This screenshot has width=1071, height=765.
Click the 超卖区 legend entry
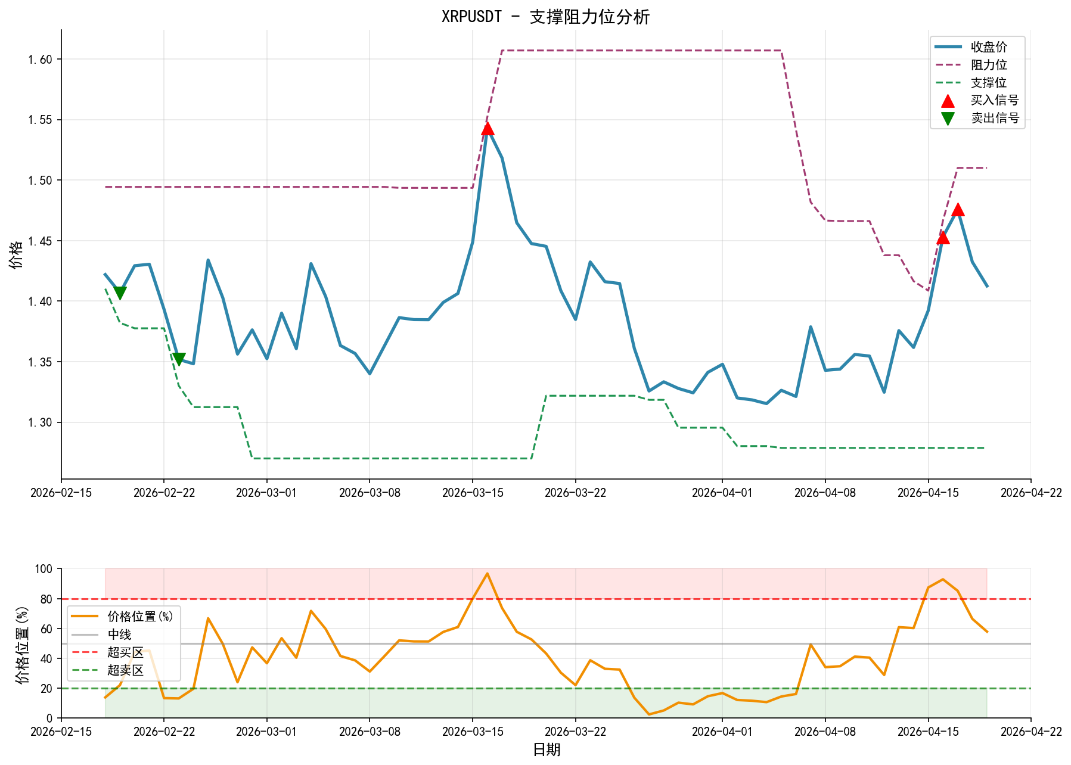[x=108, y=670]
